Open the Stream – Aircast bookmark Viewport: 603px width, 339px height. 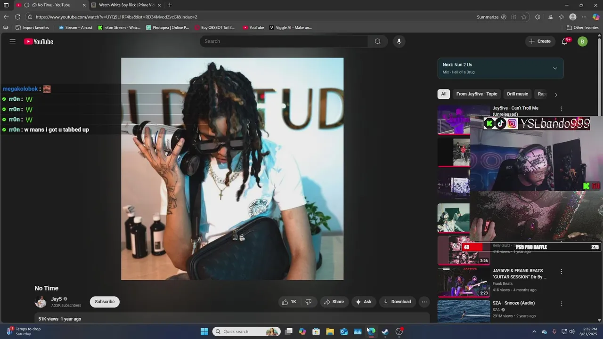pyautogui.click(x=75, y=27)
